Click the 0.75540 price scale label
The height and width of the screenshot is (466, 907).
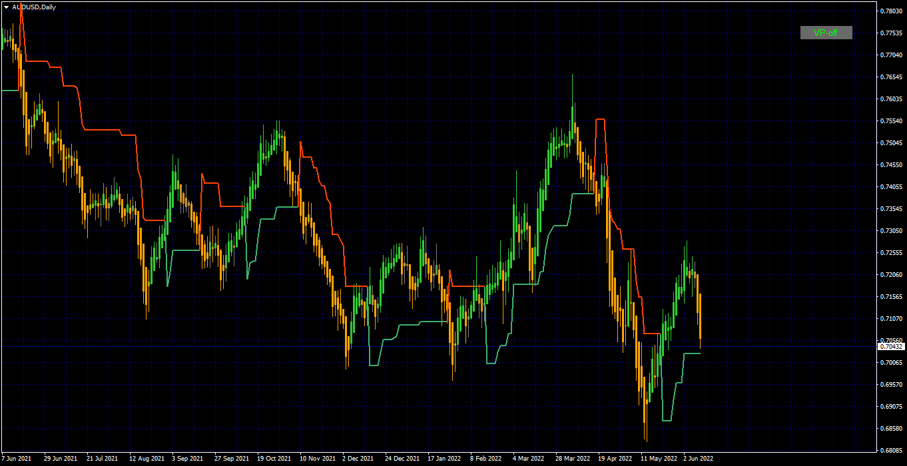pos(890,121)
